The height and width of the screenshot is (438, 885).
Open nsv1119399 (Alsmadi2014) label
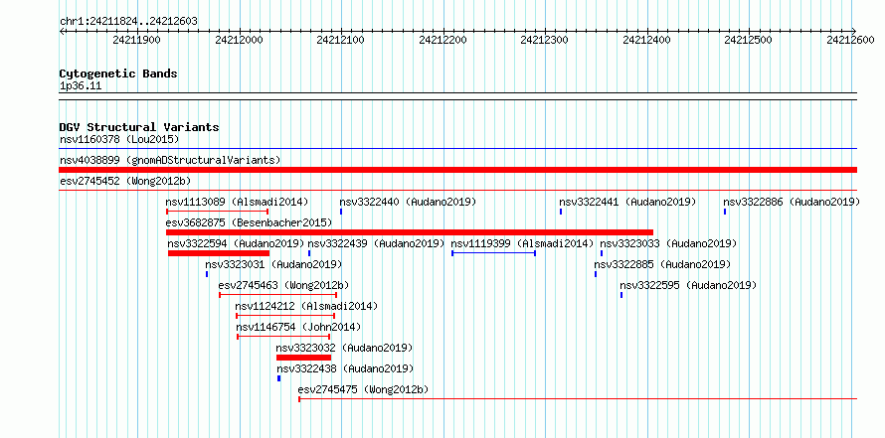(523, 243)
